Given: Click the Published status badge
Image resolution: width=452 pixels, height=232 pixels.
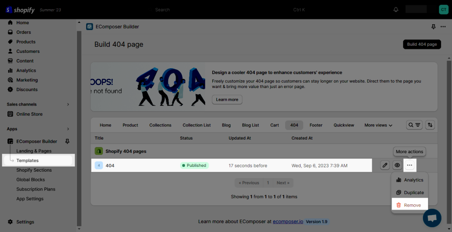Looking at the screenshot, I should coord(194,165).
